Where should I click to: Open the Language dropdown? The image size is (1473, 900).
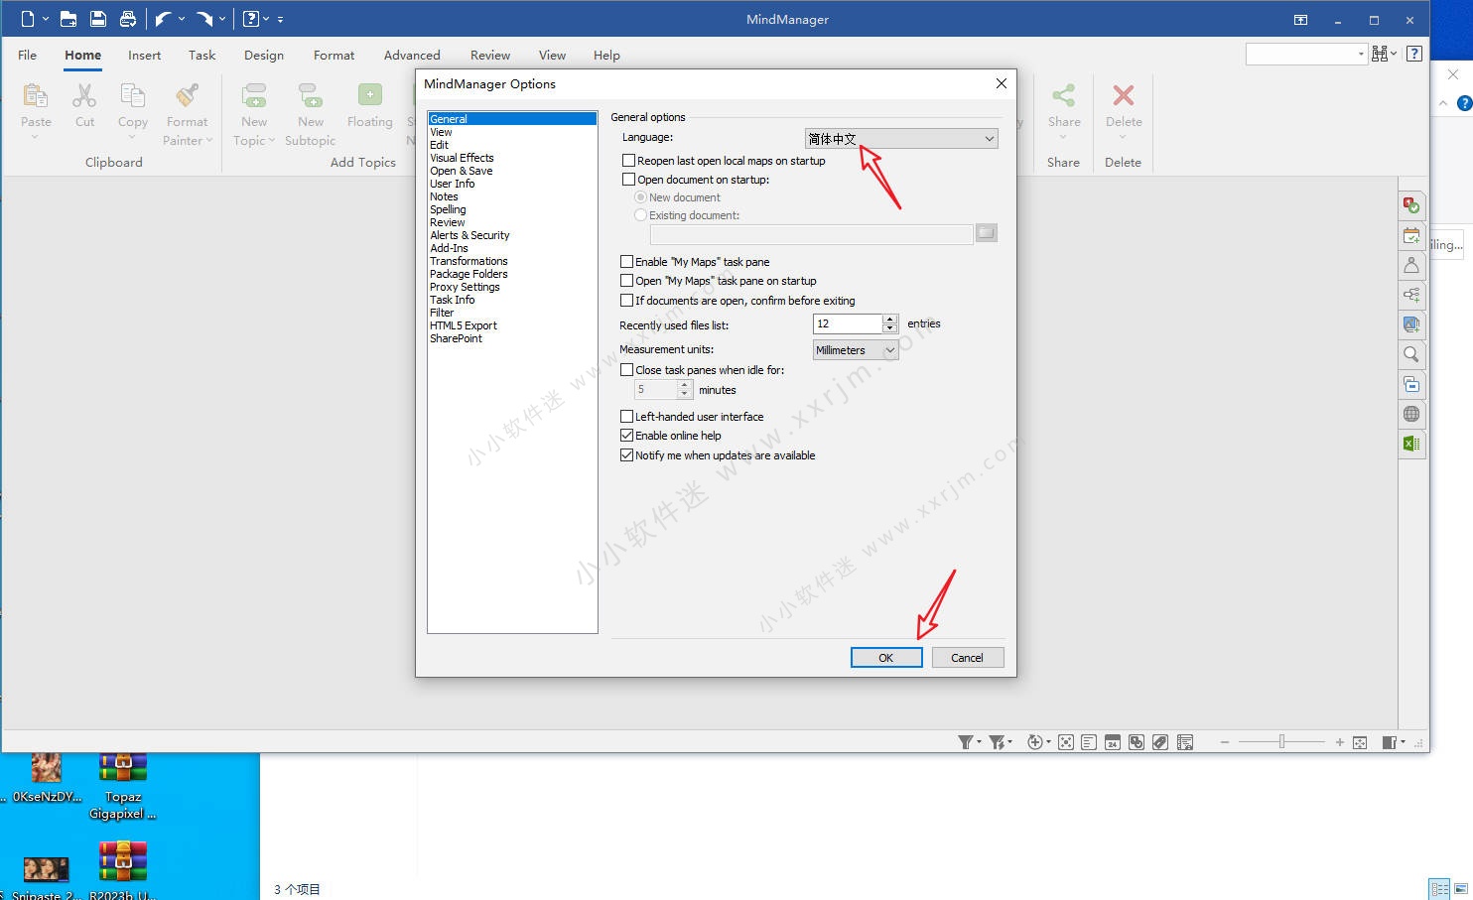(900, 139)
